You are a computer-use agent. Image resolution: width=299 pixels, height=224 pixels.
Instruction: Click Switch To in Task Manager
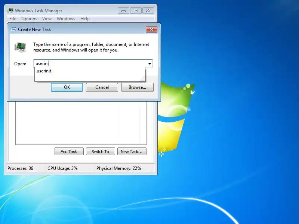[101, 152]
